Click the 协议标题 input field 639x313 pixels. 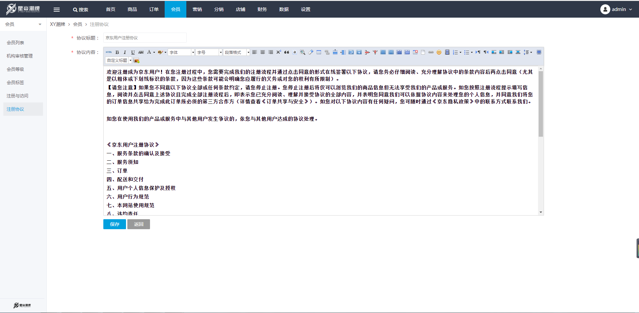[x=145, y=38]
